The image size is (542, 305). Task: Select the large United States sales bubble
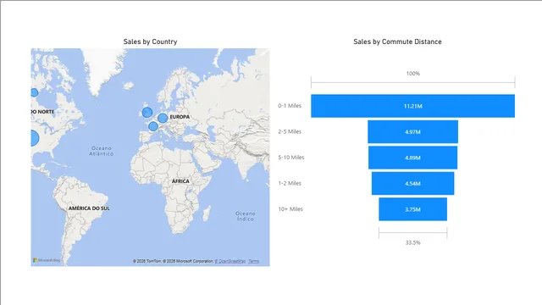[35, 138]
